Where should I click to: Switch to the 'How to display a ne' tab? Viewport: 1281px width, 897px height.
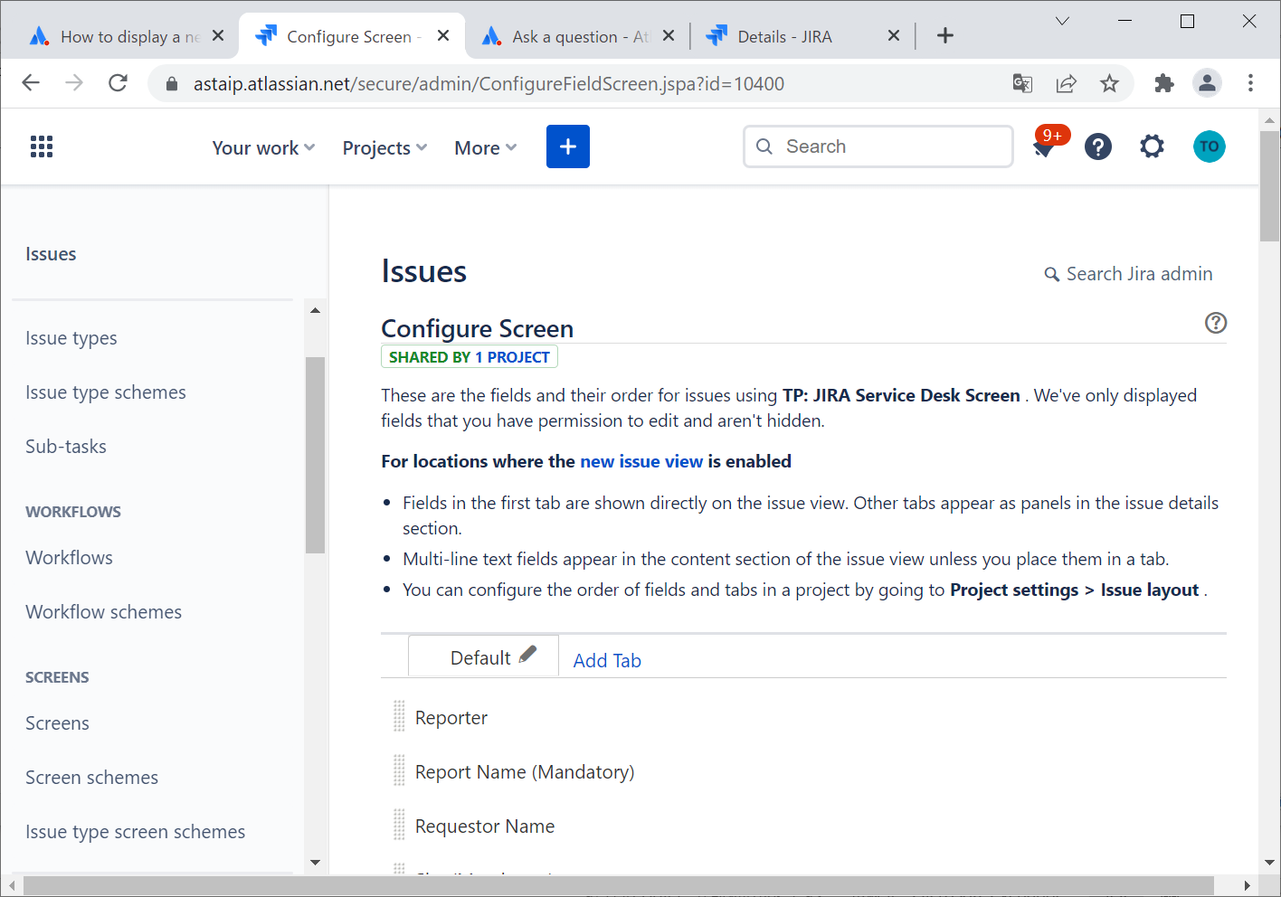point(126,36)
